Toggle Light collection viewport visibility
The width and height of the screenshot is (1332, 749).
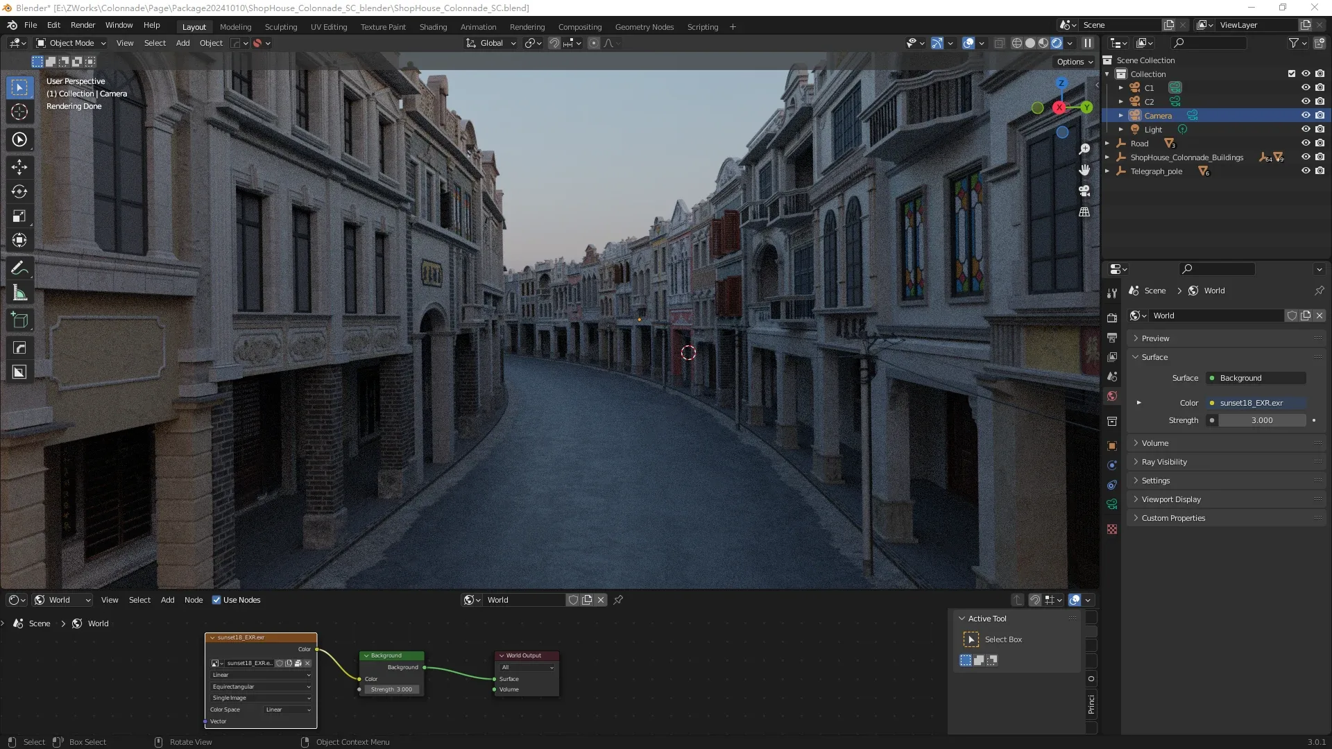point(1305,130)
